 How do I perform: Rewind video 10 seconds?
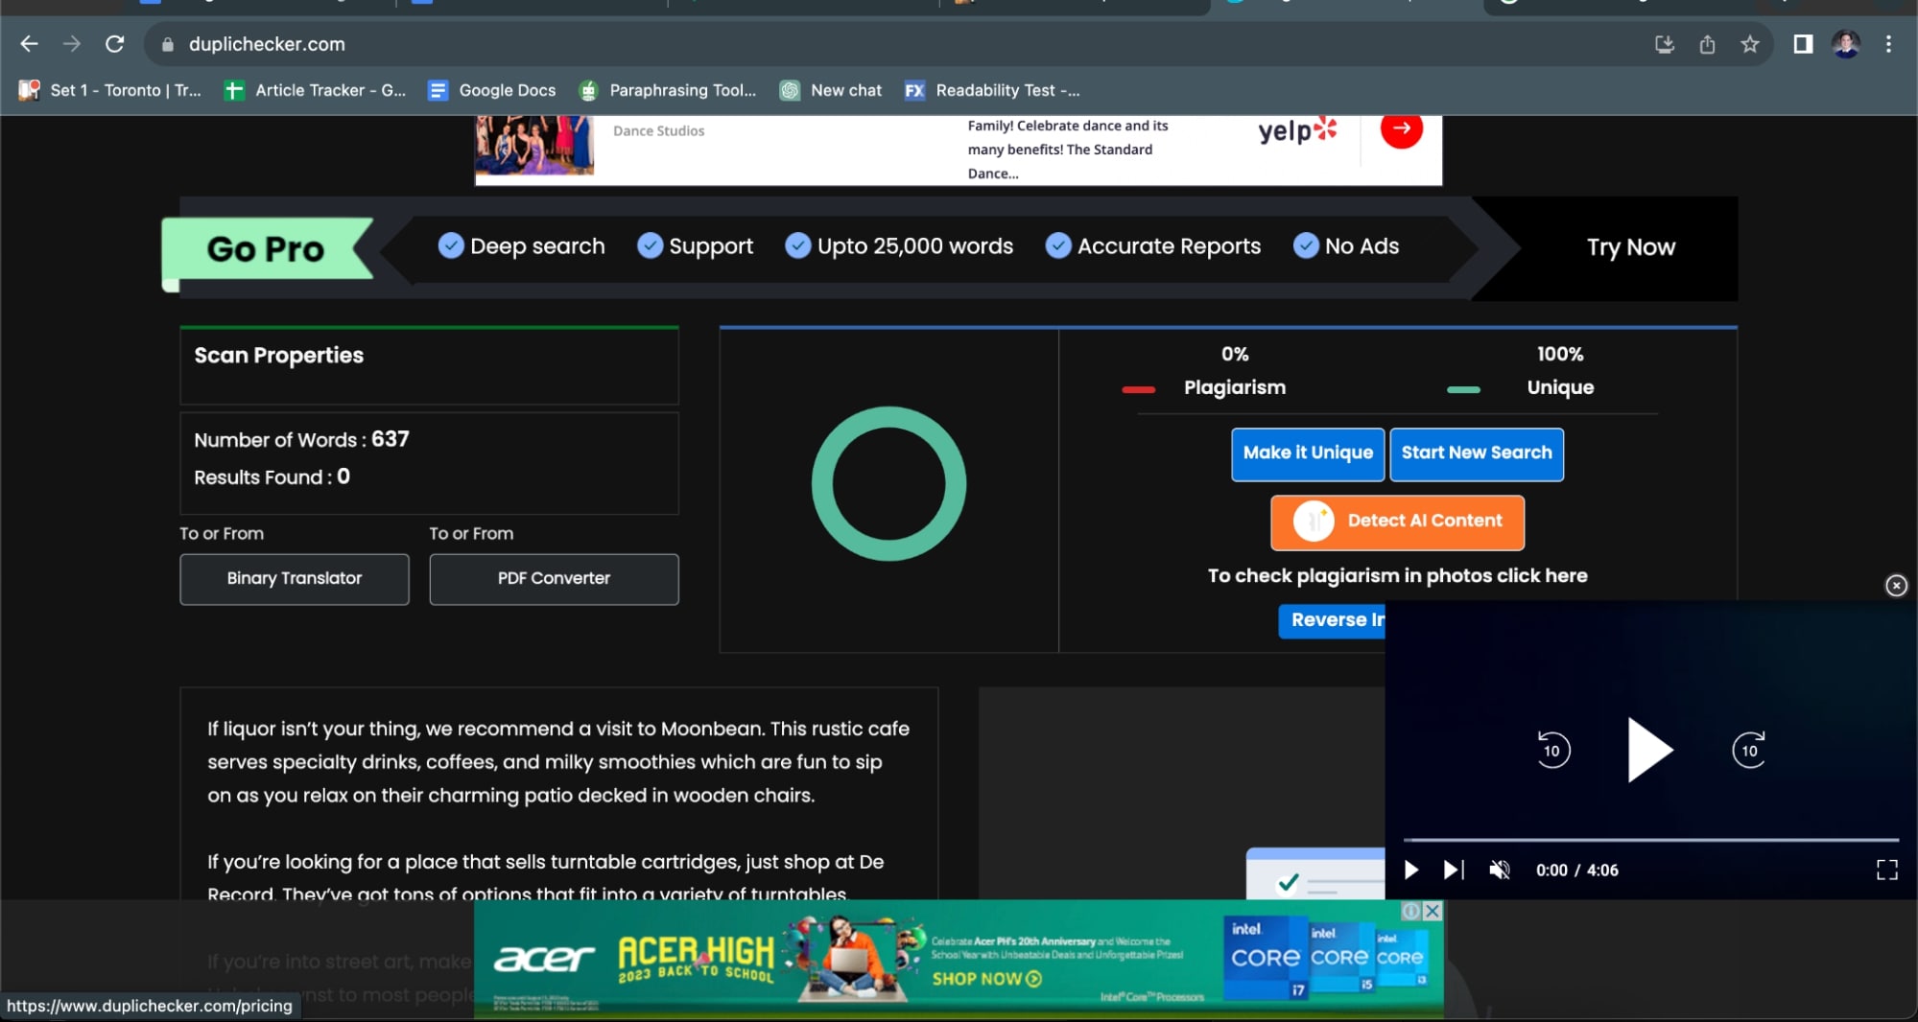(x=1552, y=750)
